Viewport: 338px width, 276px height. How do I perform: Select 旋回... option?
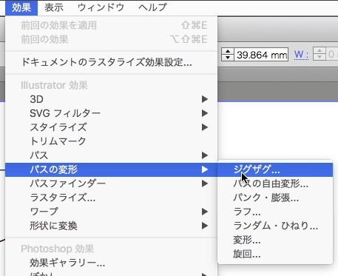tap(275, 254)
